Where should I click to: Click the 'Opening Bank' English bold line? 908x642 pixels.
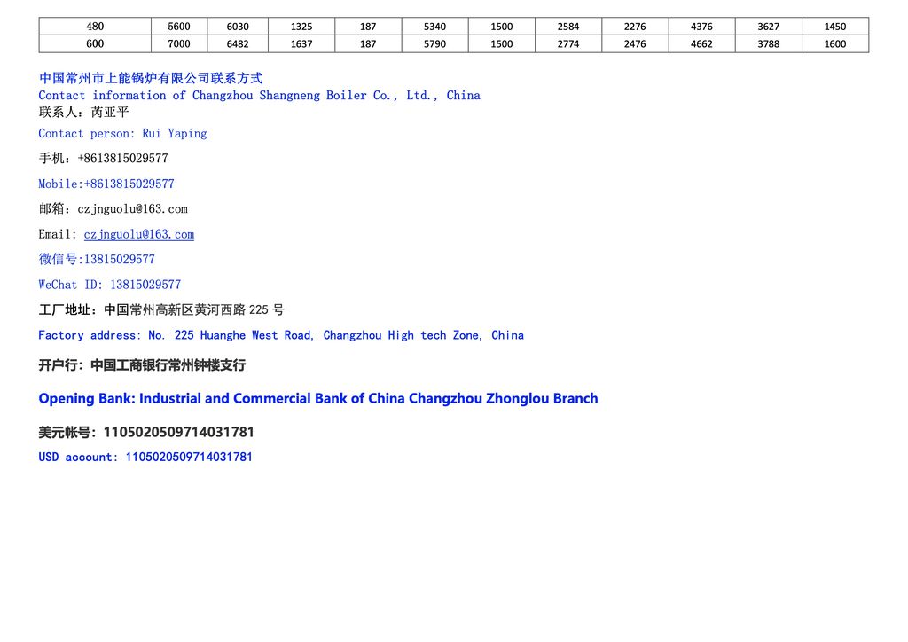317,398
